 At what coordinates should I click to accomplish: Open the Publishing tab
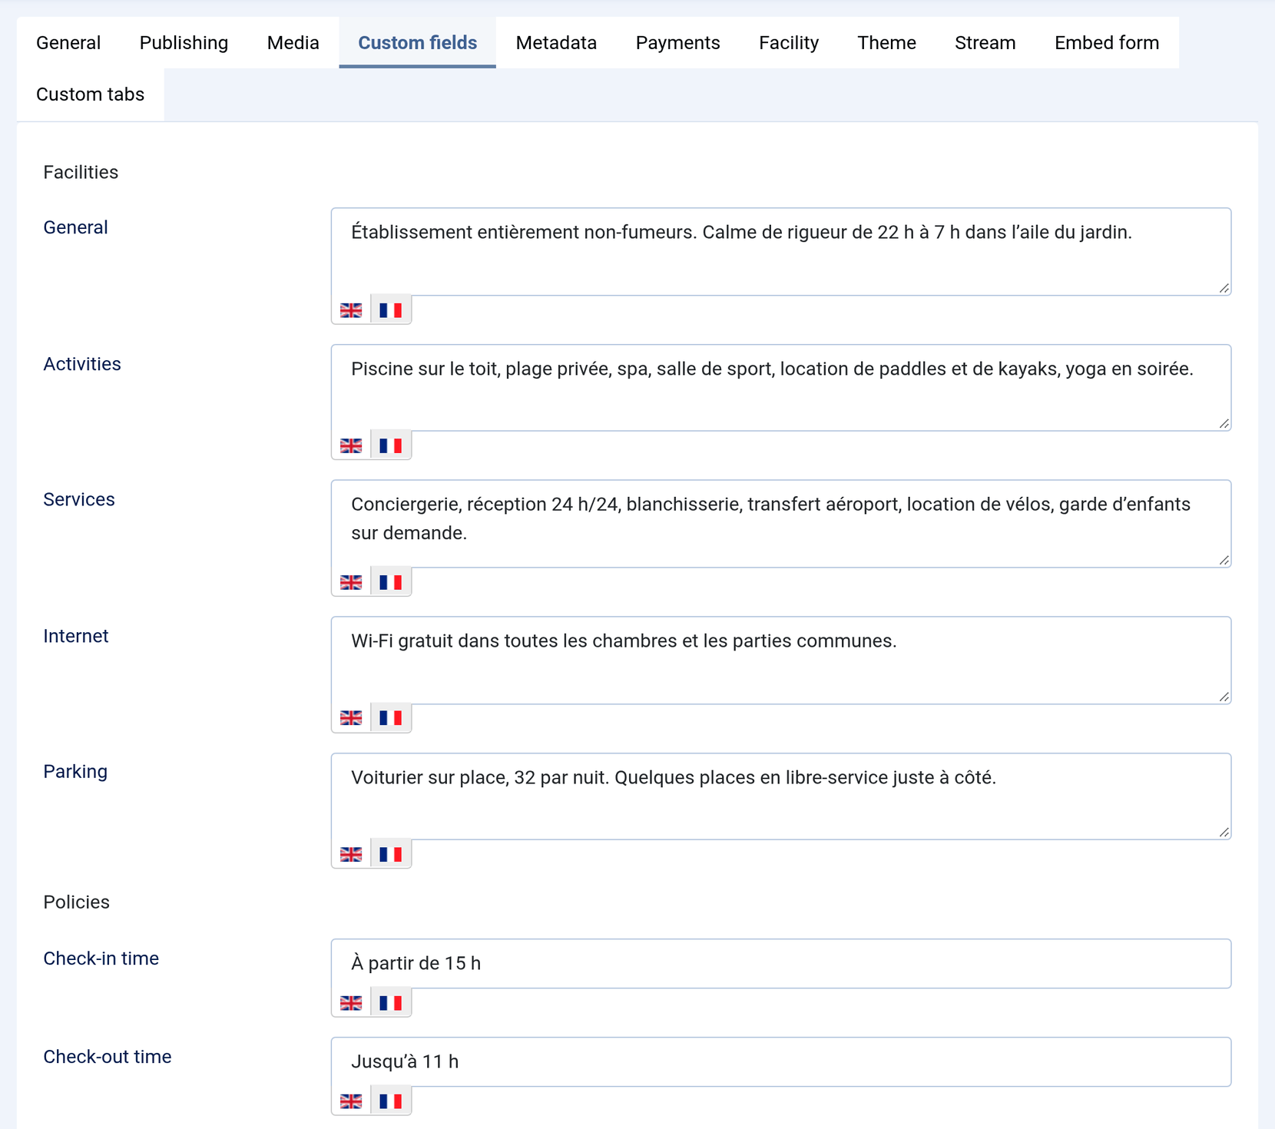pyautogui.click(x=184, y=42)
